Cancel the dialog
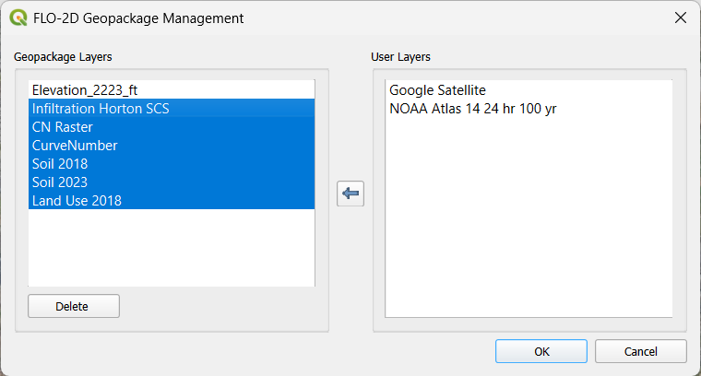701x376 pixels. point(640,351)
